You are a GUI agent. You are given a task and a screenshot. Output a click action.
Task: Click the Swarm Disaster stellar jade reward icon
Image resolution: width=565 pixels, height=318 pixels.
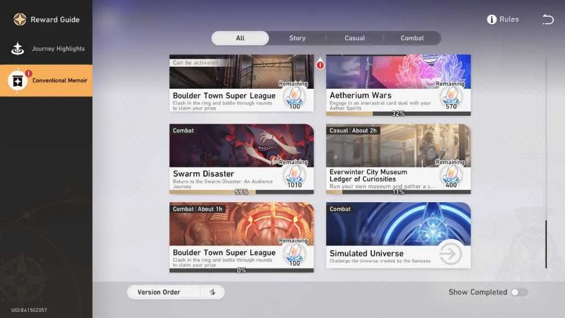[294, 176]
